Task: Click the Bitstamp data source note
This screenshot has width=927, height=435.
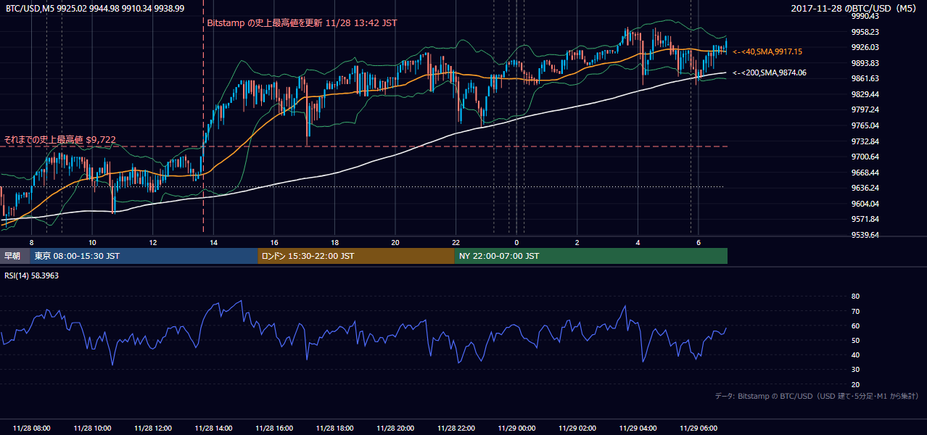Action: [817, 397]
